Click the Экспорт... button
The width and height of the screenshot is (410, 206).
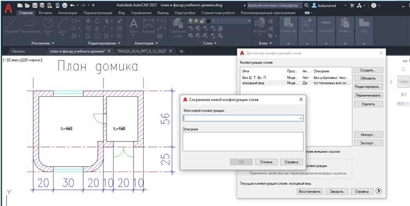pos(368,143)
